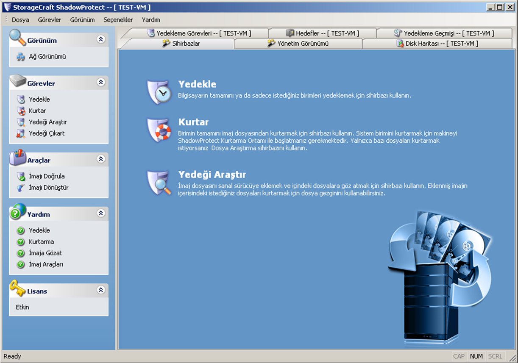Open the Görevler menu
This screenshot has width=518, height=363.
[50, 20]
